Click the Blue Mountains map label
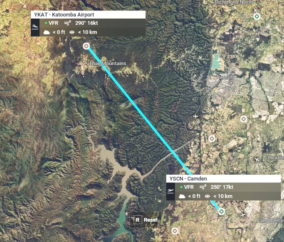Viewport: 284px width, 242px height. [x=108, y=63]
